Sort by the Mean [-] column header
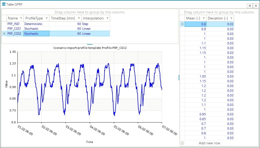Screen dimensions: 260x148 tap(193, 18)
